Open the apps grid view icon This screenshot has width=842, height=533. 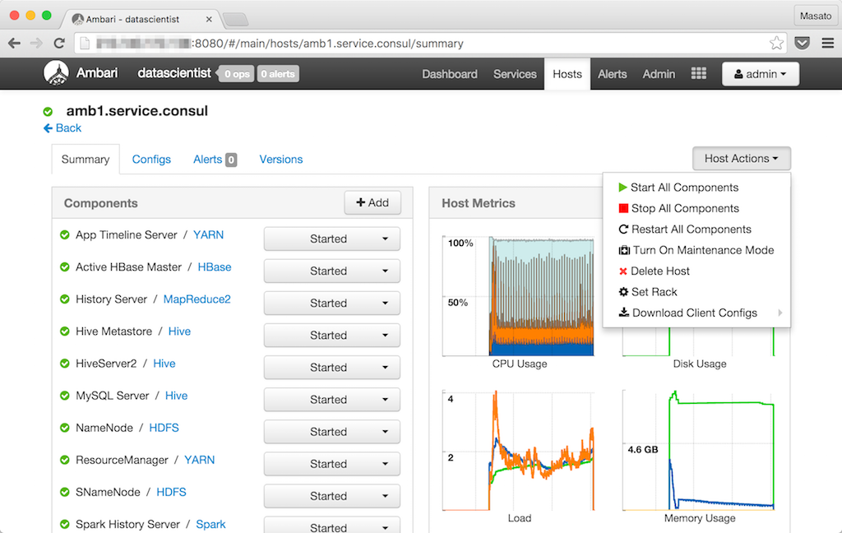[698, 73]
